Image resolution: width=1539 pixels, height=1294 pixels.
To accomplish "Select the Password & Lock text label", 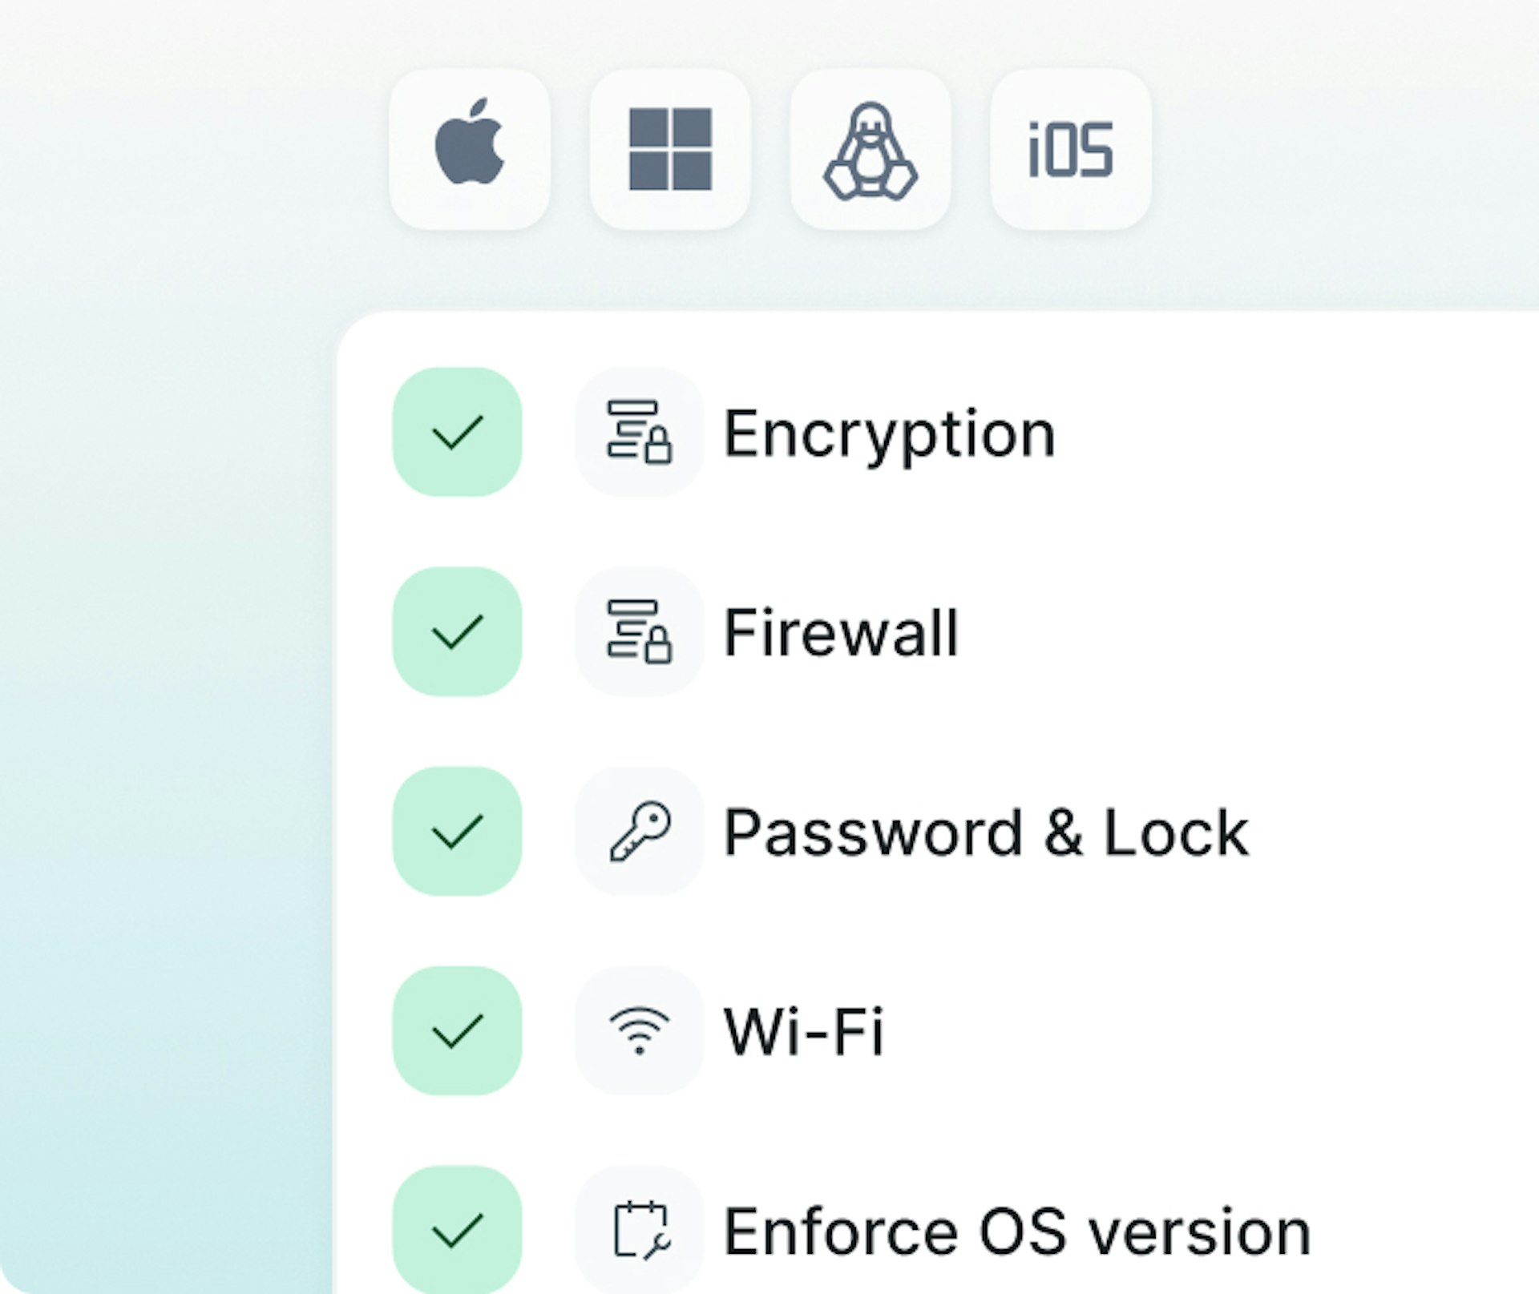I will (x=986, y=832).
